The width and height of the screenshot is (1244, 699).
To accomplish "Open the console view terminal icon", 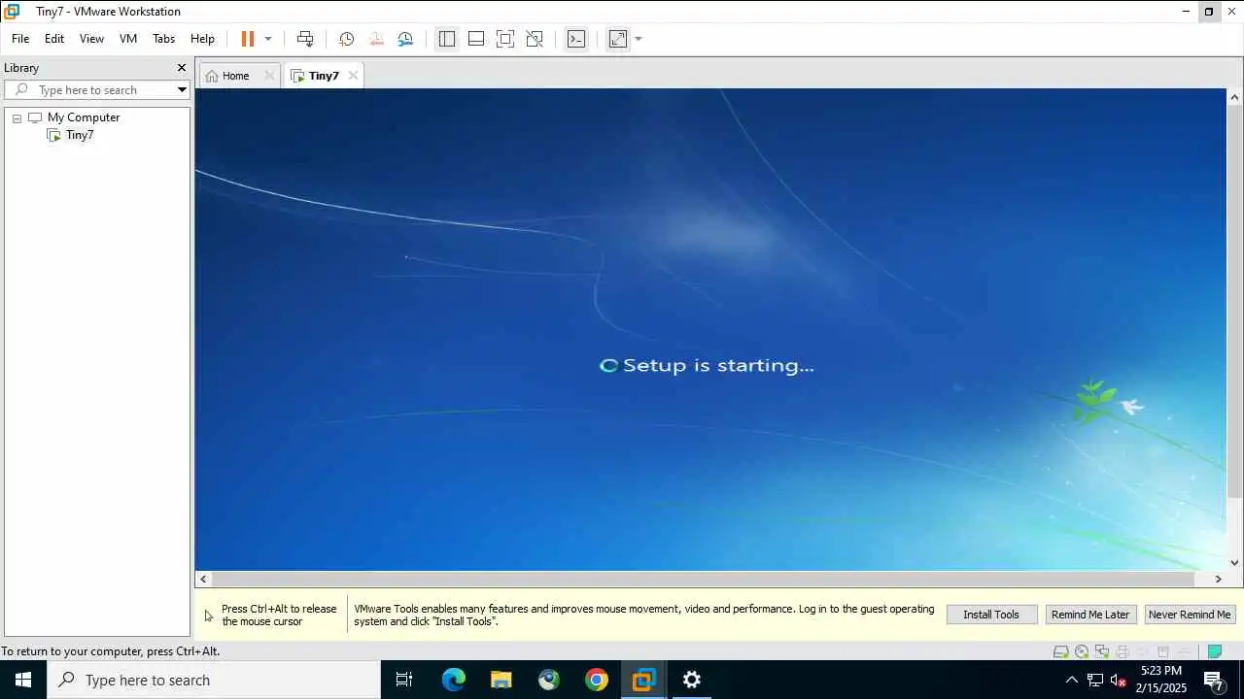I will (x=576, y=39).
